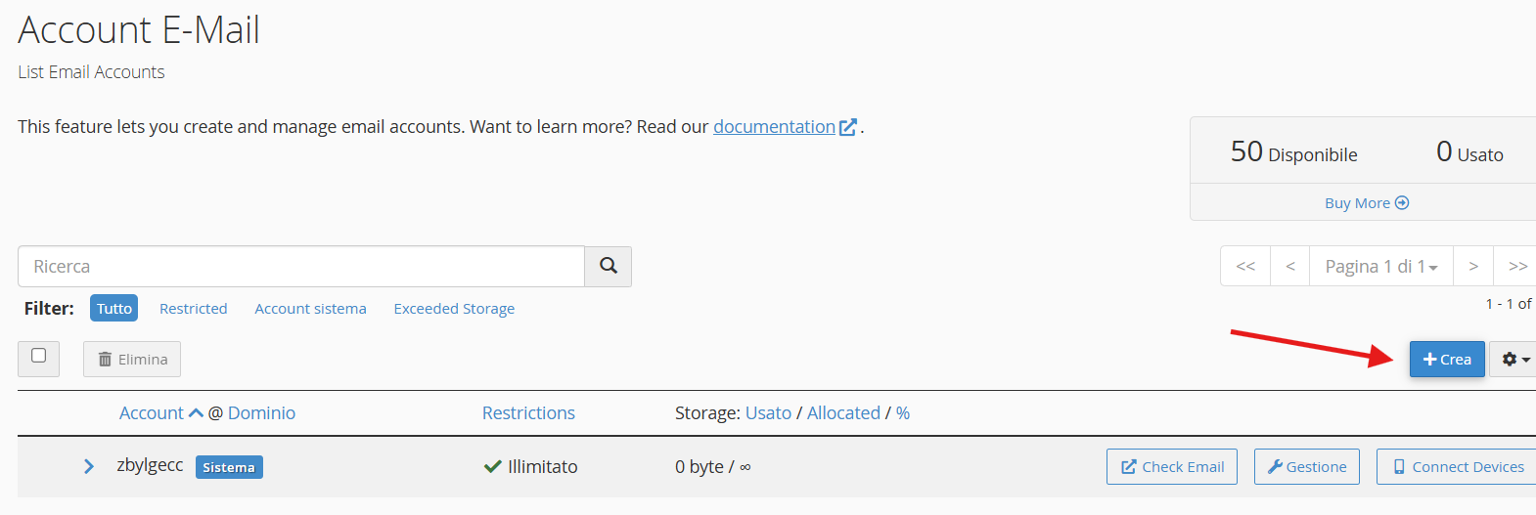Tick the select-all checkbox above the table
The width and height of the screenshot is (1536, 515).
coord(39,356)
